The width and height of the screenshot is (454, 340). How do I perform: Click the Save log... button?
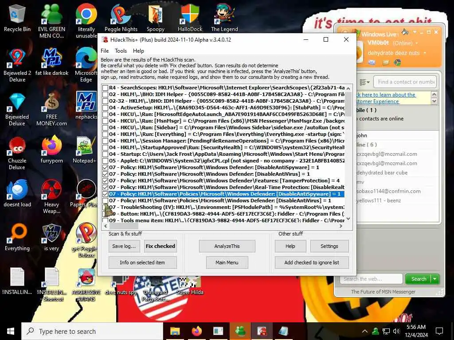[124, 246]
